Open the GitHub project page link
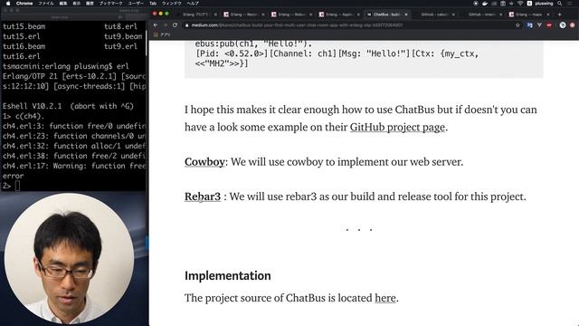The width and height of the screenshot is (579, 326). [x=397, y=127]
